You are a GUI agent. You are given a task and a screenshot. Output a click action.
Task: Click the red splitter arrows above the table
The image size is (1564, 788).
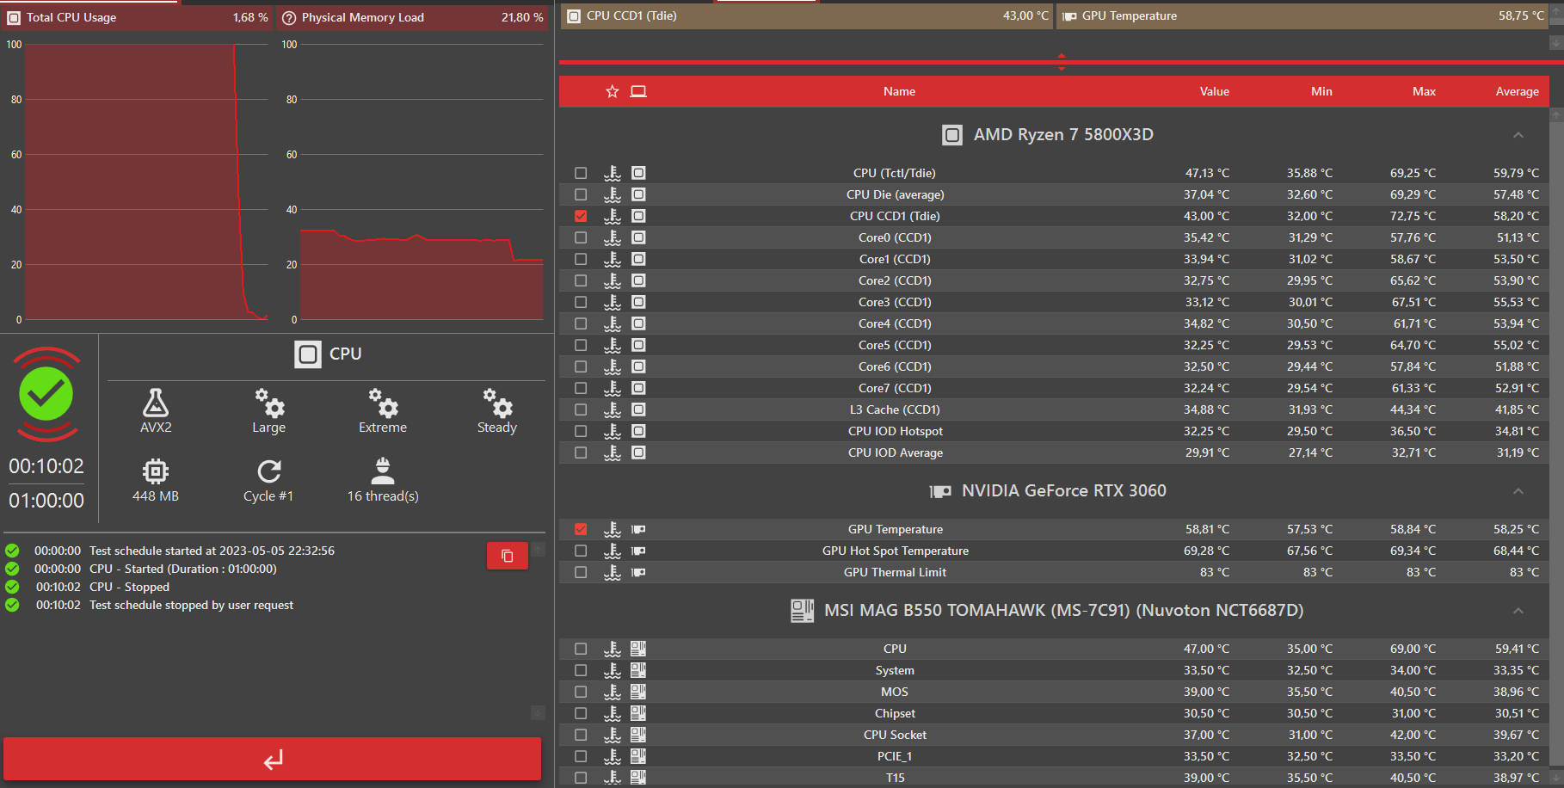(x=1062, y=62)
